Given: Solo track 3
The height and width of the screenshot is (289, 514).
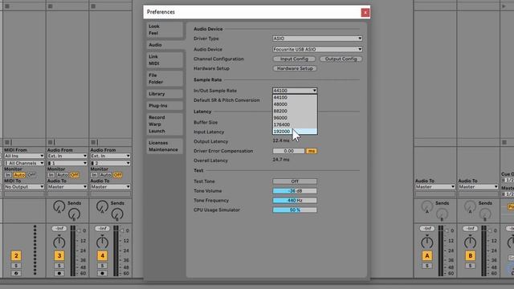Looking at the screenshot, I should point(59,266).
